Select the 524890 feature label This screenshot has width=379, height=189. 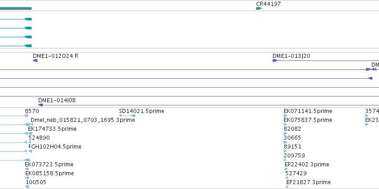pos(39,138)
